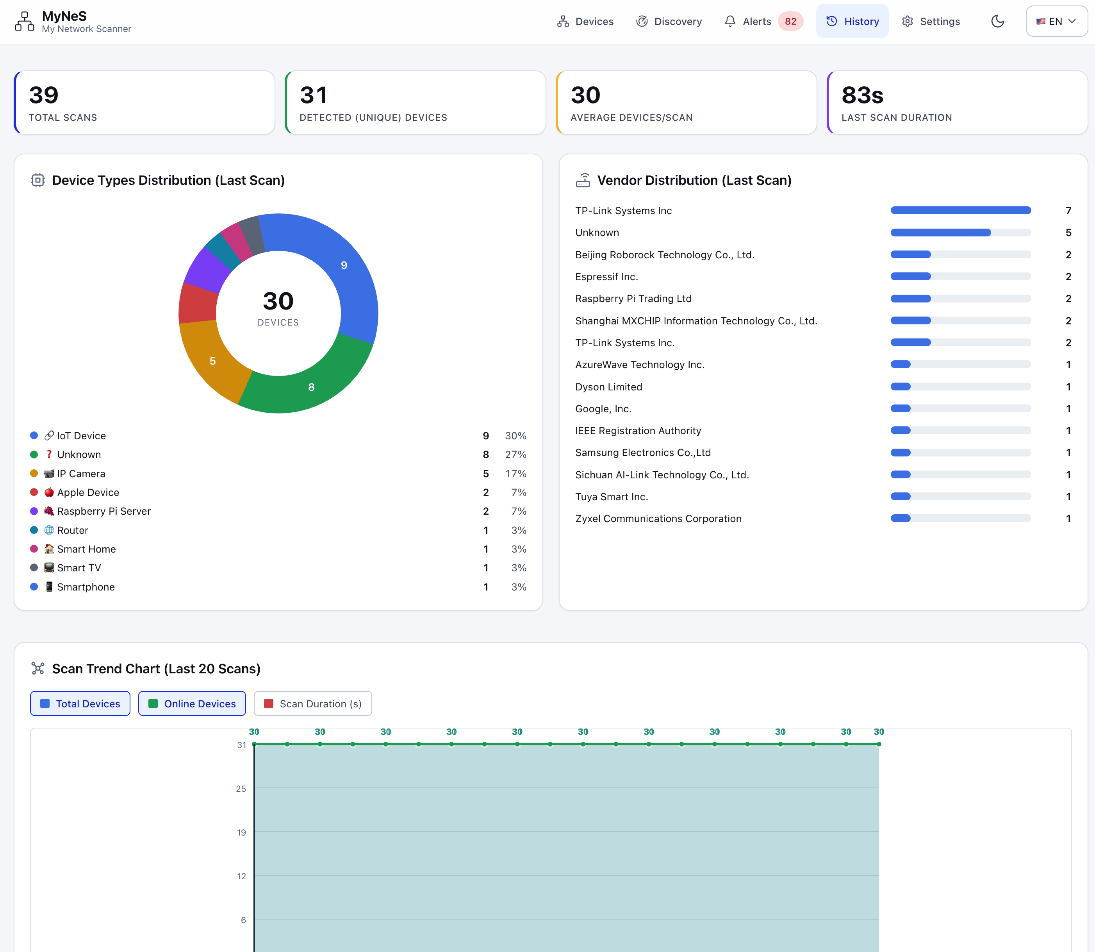1095x952 pixels.
Task: Click the Vendor Distribution router icon
Action: tap(583, 180)
